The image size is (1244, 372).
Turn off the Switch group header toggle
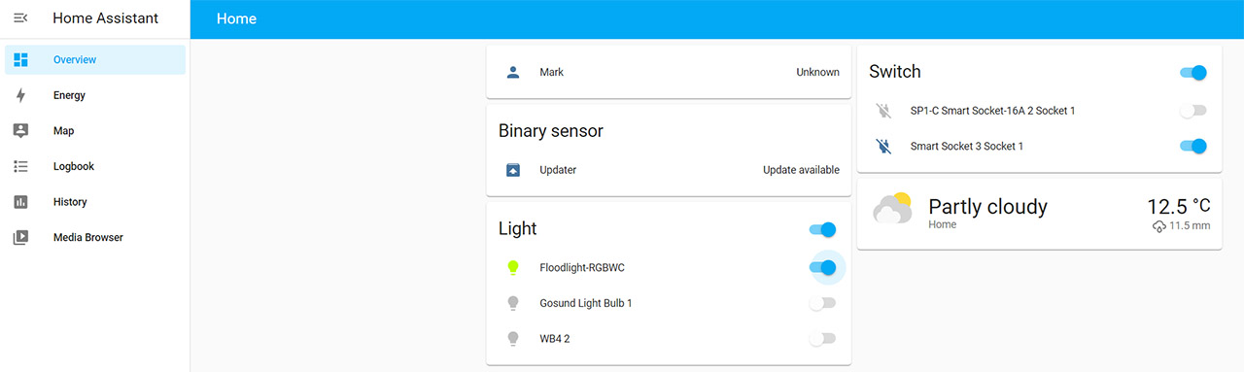coord(1192,72)
